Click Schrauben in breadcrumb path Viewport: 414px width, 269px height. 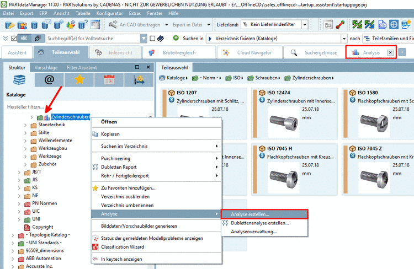tap(266, 78)
